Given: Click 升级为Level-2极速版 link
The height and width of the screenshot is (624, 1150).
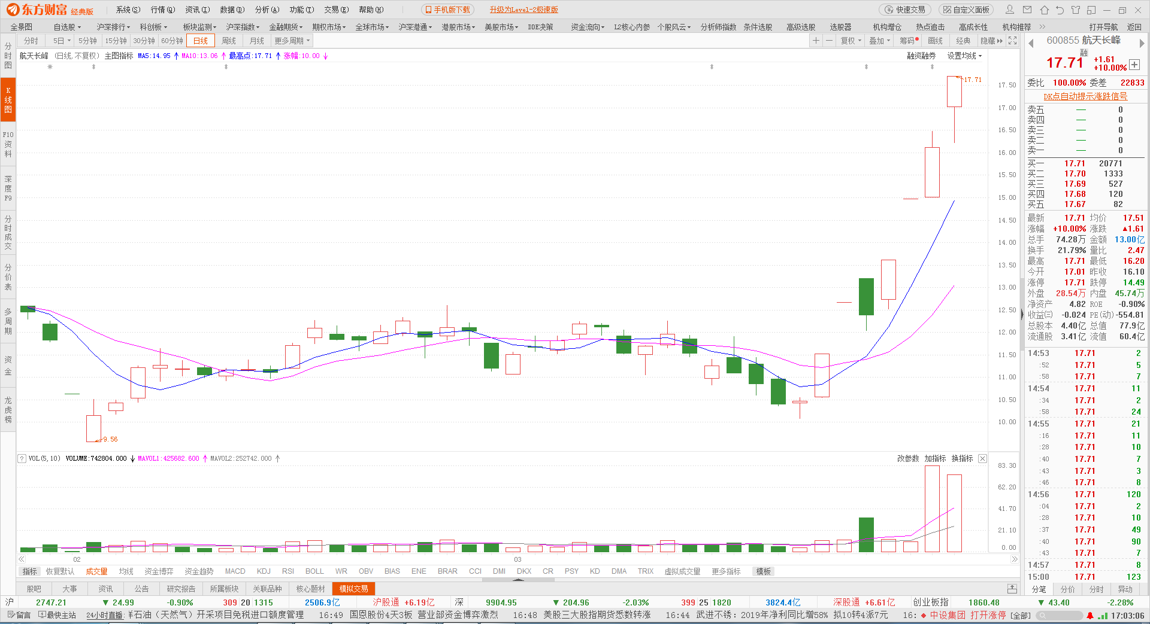Looking at the screenshot, I should click(x=524, y=10).
